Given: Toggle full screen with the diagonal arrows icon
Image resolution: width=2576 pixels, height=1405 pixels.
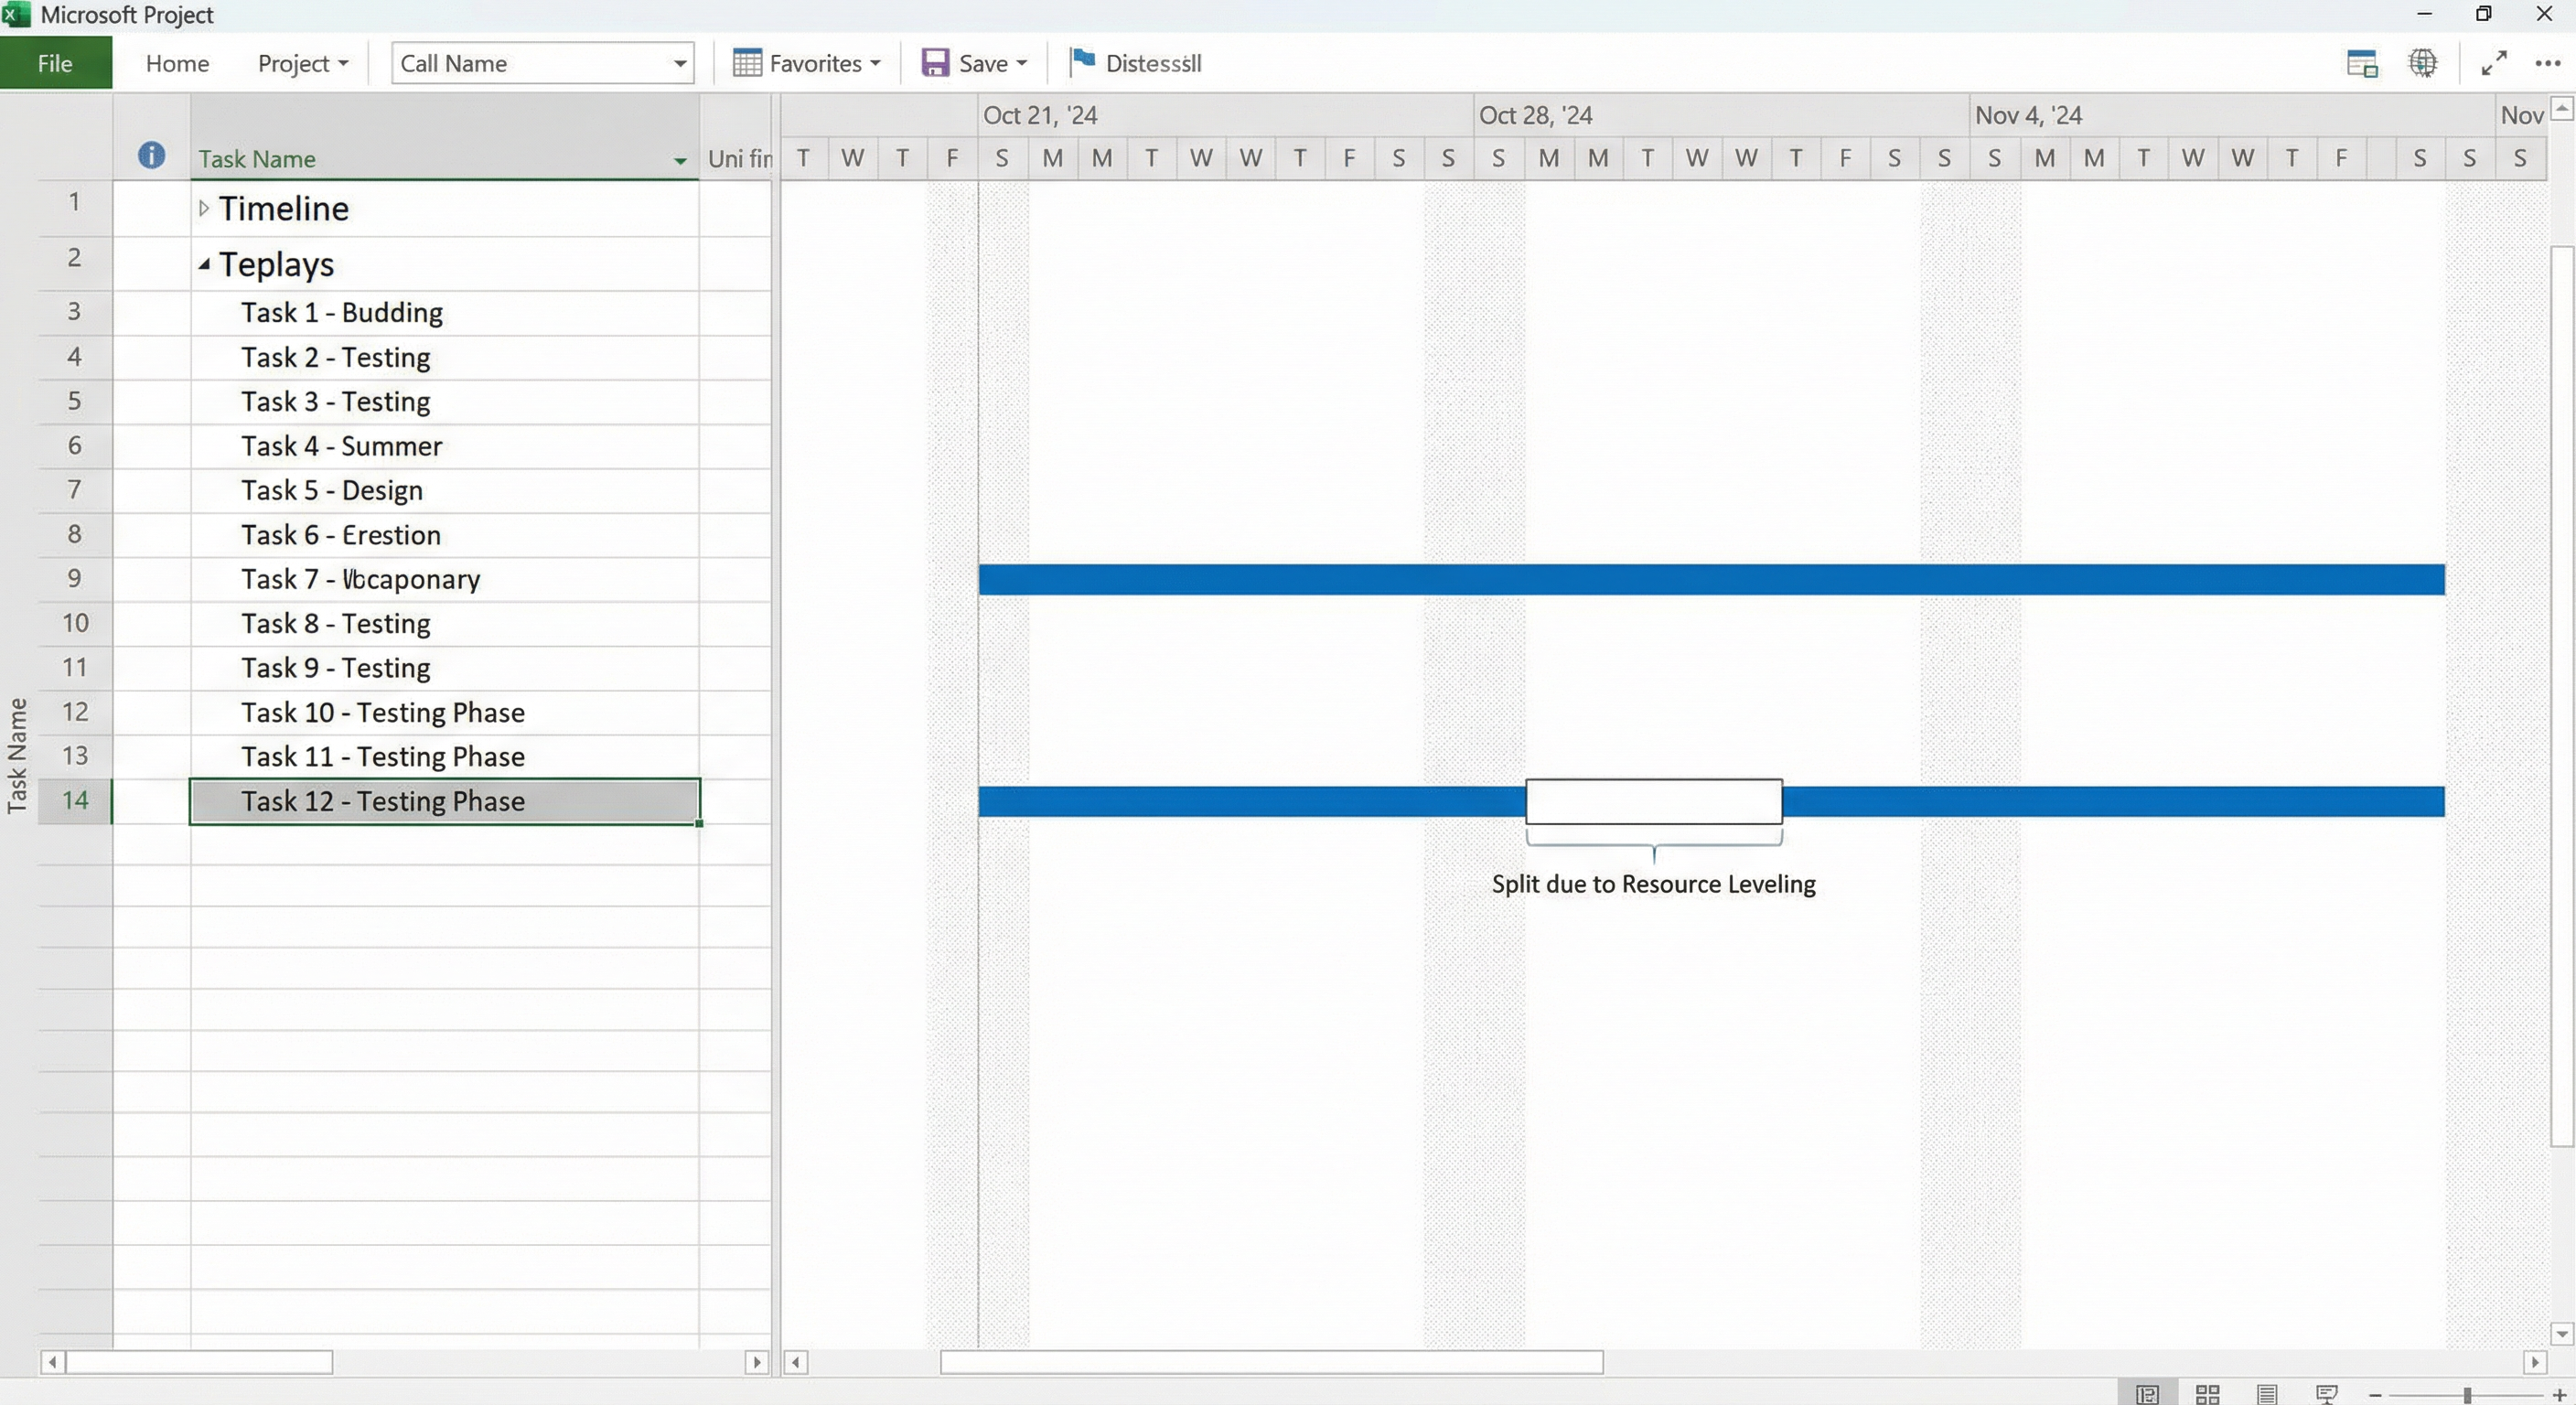Looking at the screenshot, I should [2493, 63].
